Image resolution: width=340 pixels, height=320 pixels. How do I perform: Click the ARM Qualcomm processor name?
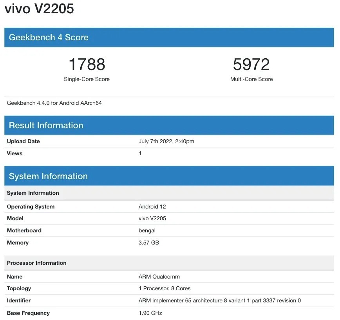tap(159, 277)
